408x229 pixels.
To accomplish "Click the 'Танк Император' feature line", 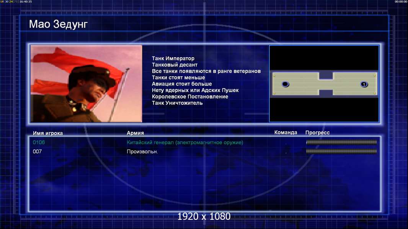I will 173,58.
